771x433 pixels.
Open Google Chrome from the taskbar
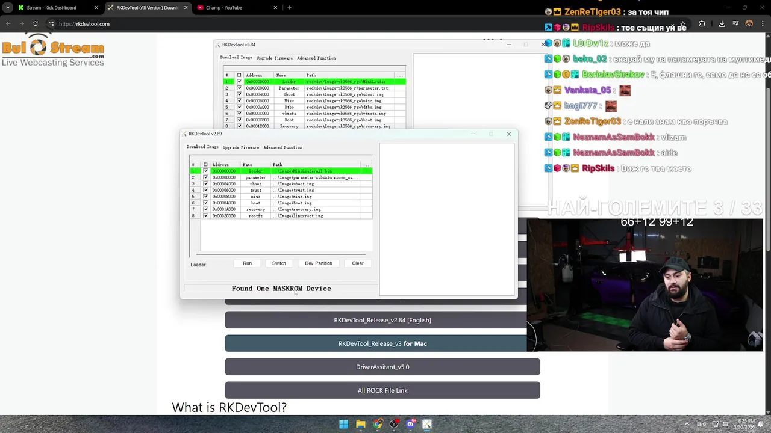click(x=377, y=424)
